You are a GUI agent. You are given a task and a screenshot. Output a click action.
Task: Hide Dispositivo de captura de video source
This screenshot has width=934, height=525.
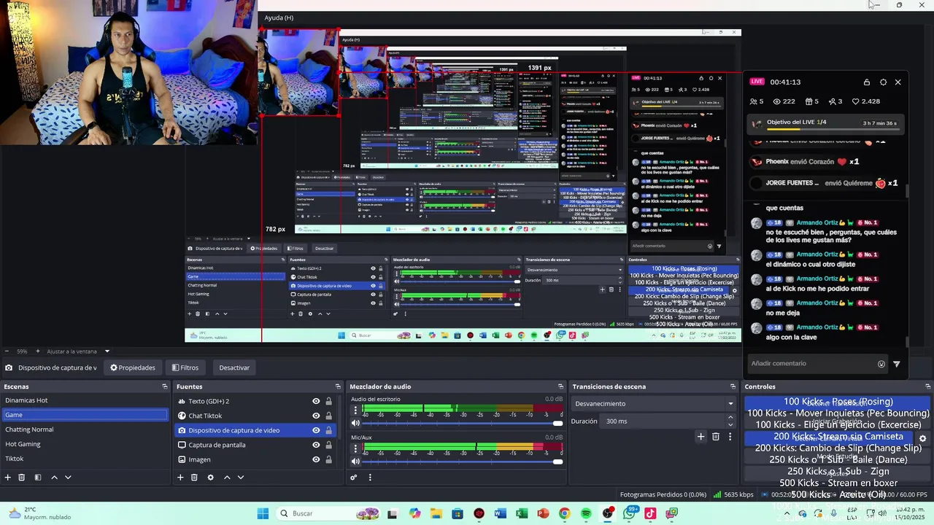click(x=316, y=430)
